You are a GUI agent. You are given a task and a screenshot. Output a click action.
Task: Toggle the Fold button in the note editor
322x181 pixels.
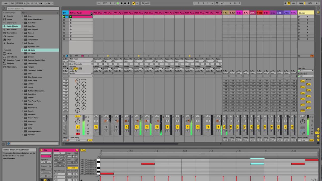pyautogui.click(x=83, y=150)
